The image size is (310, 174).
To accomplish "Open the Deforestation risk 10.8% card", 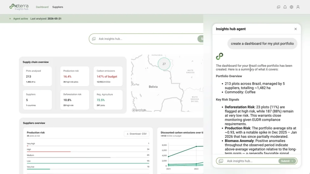I will [x=75, y=100].
